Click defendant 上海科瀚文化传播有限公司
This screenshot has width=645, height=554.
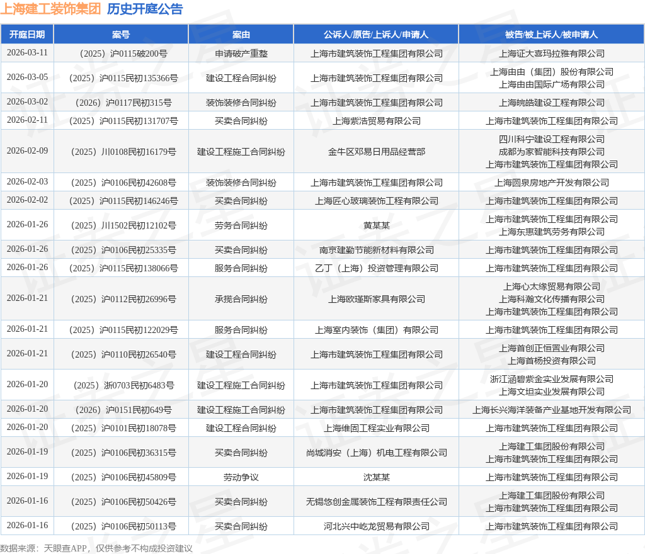(552, 299)
